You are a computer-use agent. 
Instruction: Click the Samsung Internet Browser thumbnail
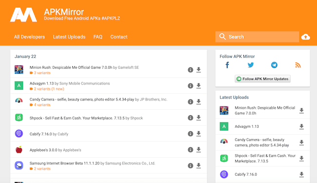pyautogui.click(x=19, y=165)
